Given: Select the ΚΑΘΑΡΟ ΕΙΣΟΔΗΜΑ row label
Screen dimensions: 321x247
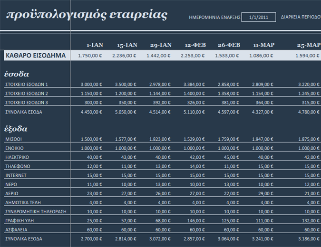Looking at the screenshot, I should (x=36, y=56).
